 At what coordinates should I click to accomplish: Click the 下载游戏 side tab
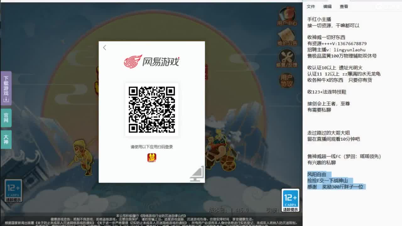point(6,88)
